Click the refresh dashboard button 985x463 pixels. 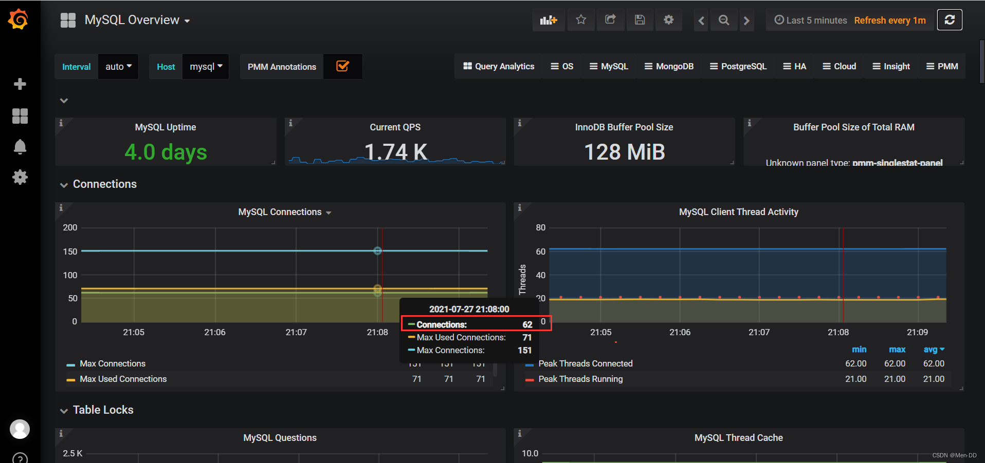[950, 20]
